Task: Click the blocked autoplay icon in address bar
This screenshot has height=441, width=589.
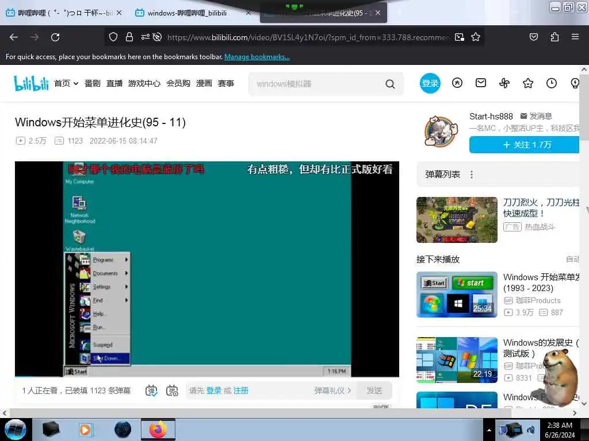Action: pos(158,37)
